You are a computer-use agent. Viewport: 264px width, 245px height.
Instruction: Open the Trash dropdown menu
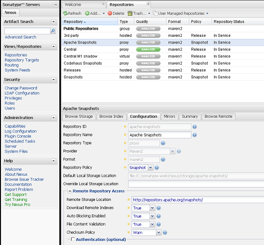[139, 13]
